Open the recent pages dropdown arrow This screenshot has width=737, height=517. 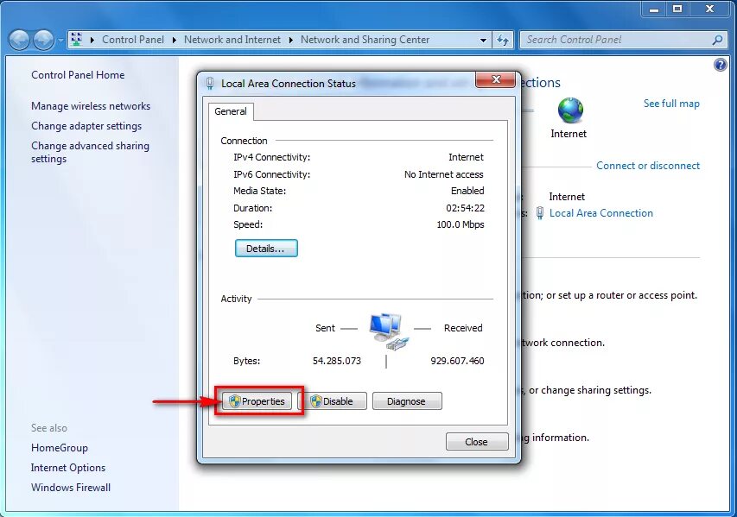coord(60,41)
